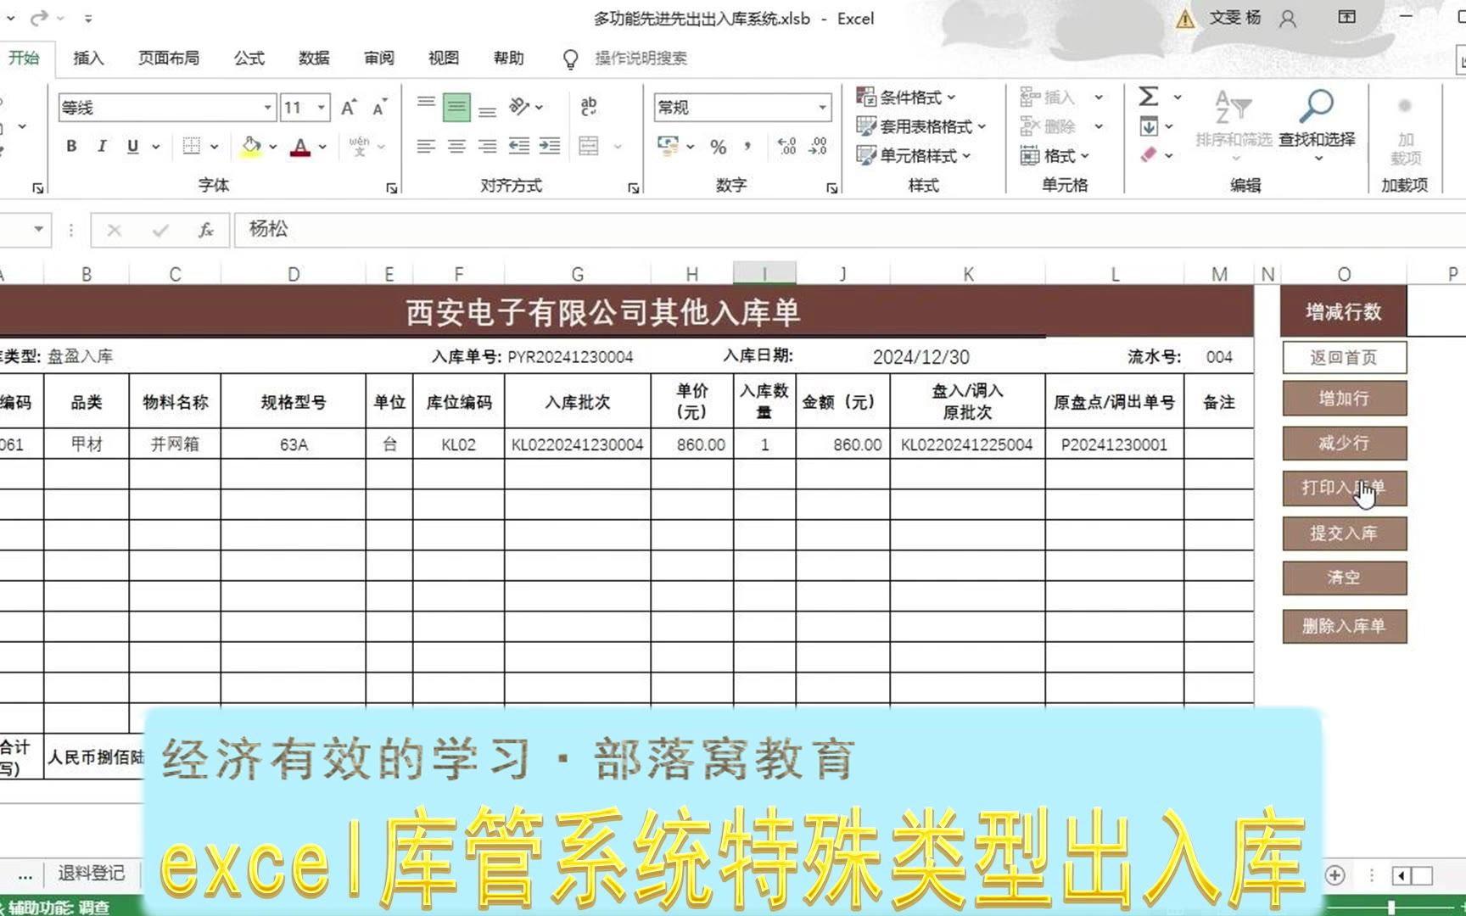Apply the red font color
1466x916 pixels.
(300, 146)
